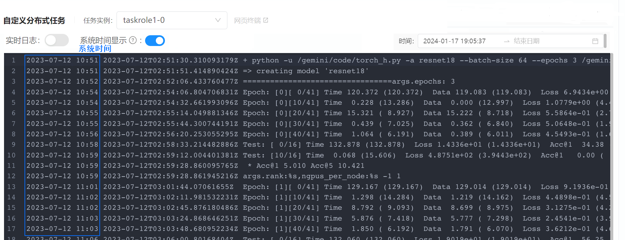Disable the 系统时间显示 switch
Screen dimensions: 625x240
tap(155, 41)
